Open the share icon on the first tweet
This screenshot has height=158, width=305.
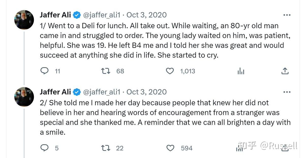(285, 71)
